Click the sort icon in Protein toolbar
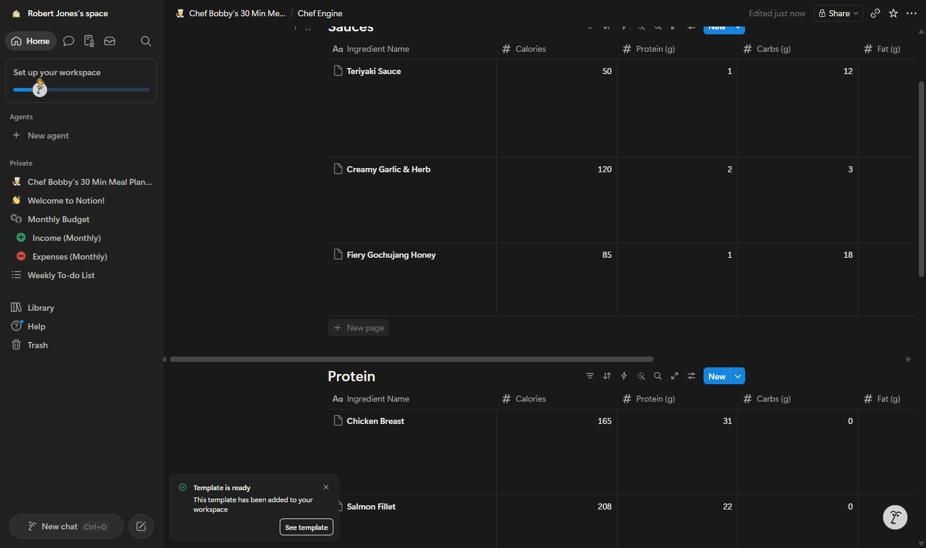Screen dimensions: 926x548 (x=607, y=376)
